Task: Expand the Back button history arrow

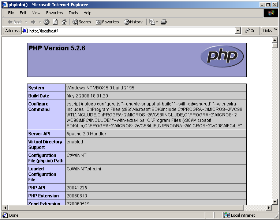Action: [26, 22]
